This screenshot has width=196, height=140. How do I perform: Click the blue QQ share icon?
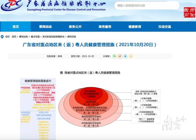[x=125, y=56]
